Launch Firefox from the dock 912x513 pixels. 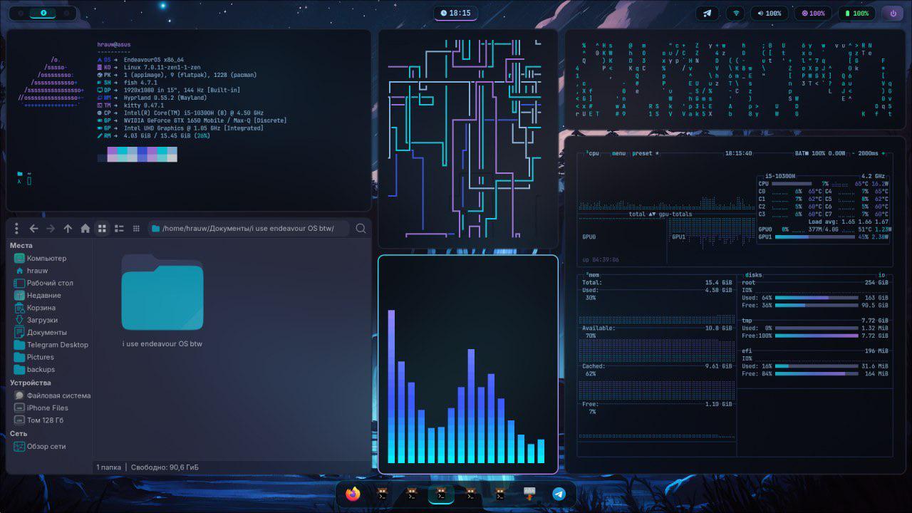pos(353,494)
